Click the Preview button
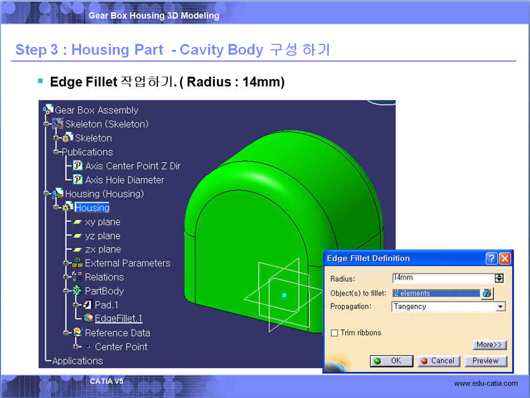Viewport: 530px width, 398px height. point(485,361)
